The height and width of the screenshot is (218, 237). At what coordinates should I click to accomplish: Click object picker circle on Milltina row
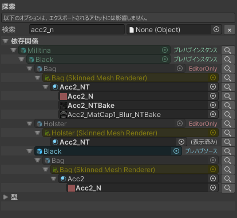(x=165, y=50)
